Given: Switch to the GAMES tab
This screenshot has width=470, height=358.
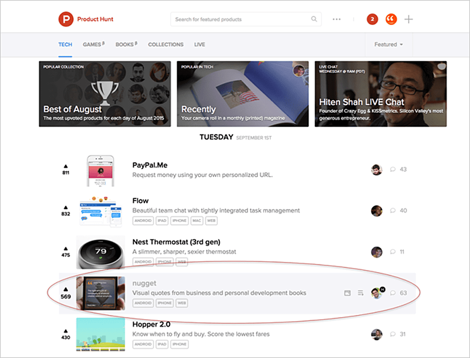Looking at the screenshot, I should pos(94,44).
